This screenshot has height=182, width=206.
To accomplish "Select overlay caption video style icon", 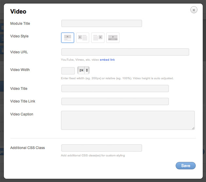I will point(113,38).
